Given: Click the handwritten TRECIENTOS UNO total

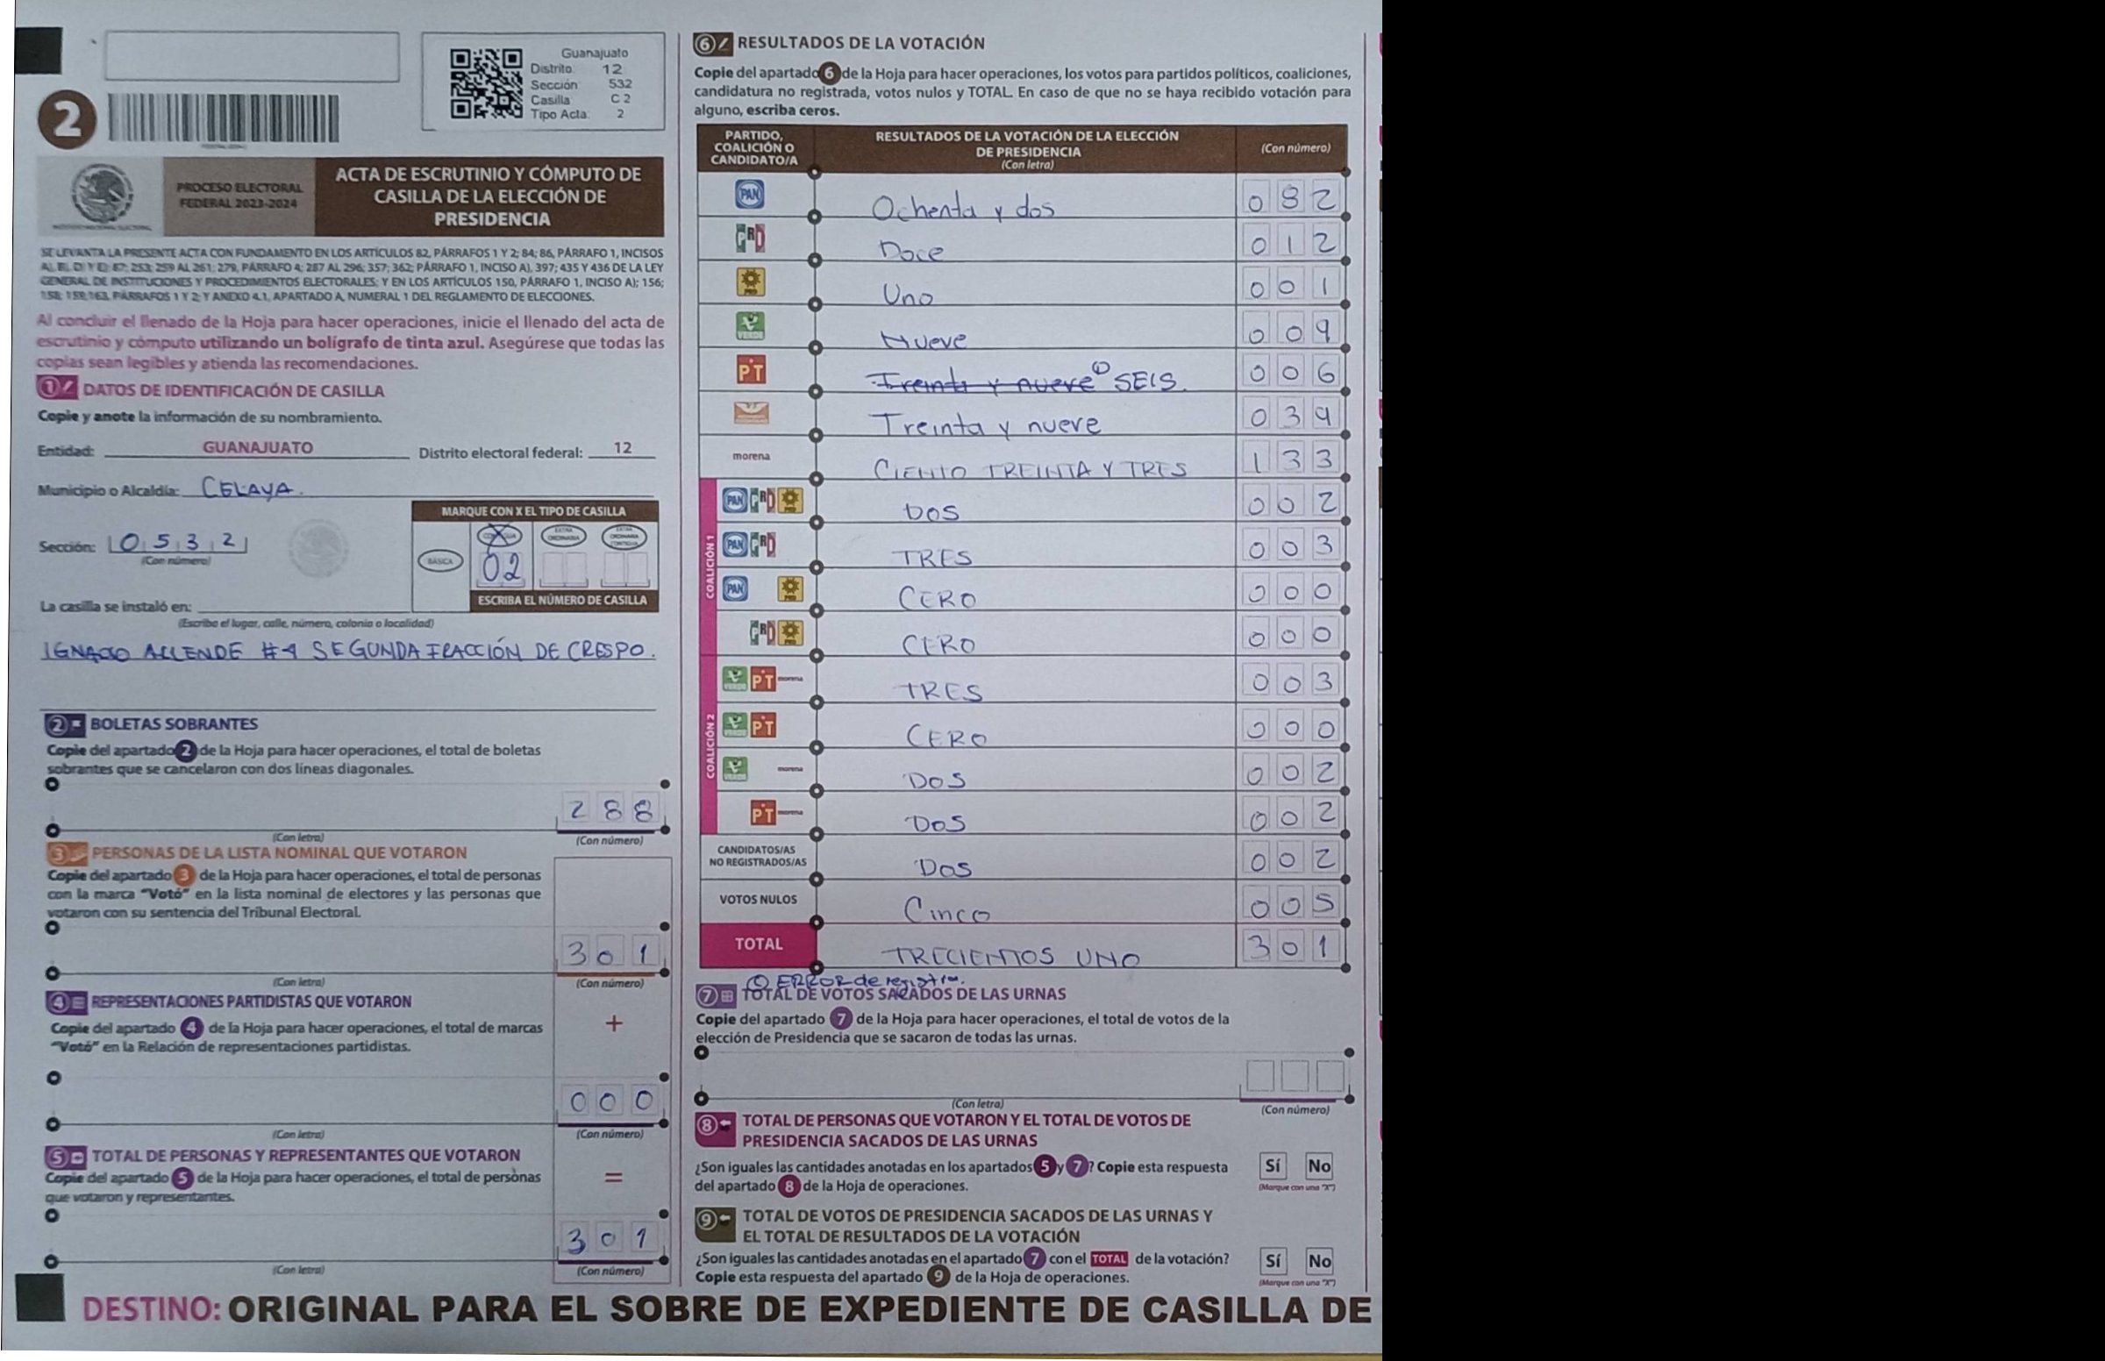Looking at the screenshot, I should pos(1012,957).
